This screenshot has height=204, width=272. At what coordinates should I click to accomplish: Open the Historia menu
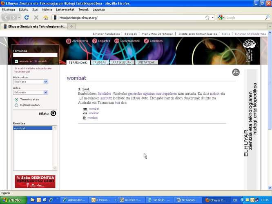[47, 9]
